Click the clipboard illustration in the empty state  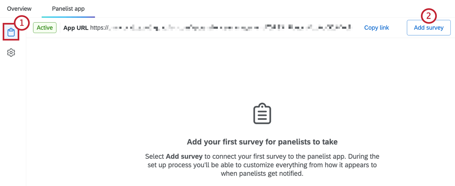pos(262,113)
